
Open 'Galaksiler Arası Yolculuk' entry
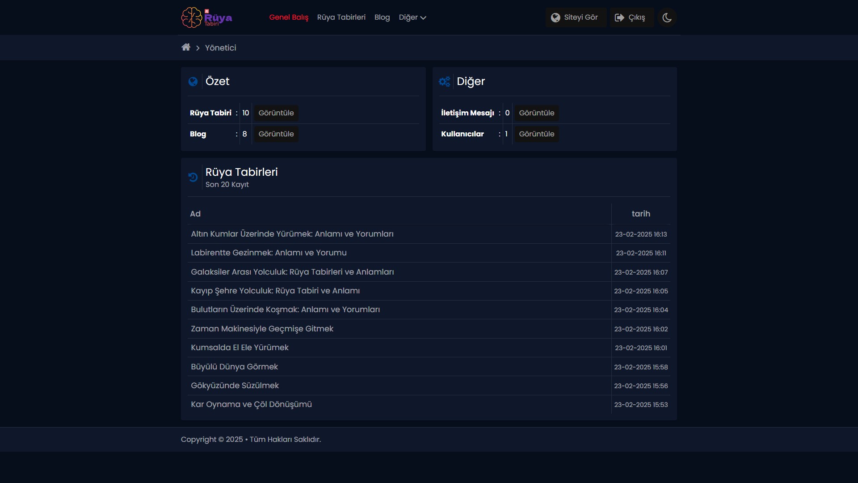click(292, 272)
